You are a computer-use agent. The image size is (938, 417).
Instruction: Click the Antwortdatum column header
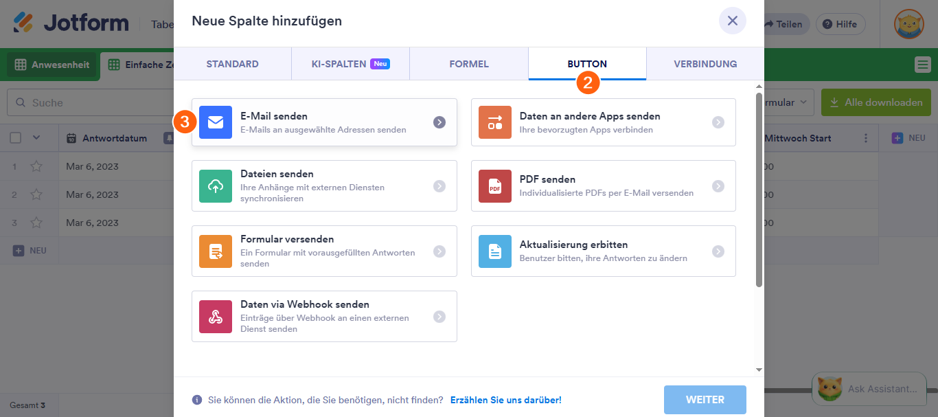click(x=115, y=138)
